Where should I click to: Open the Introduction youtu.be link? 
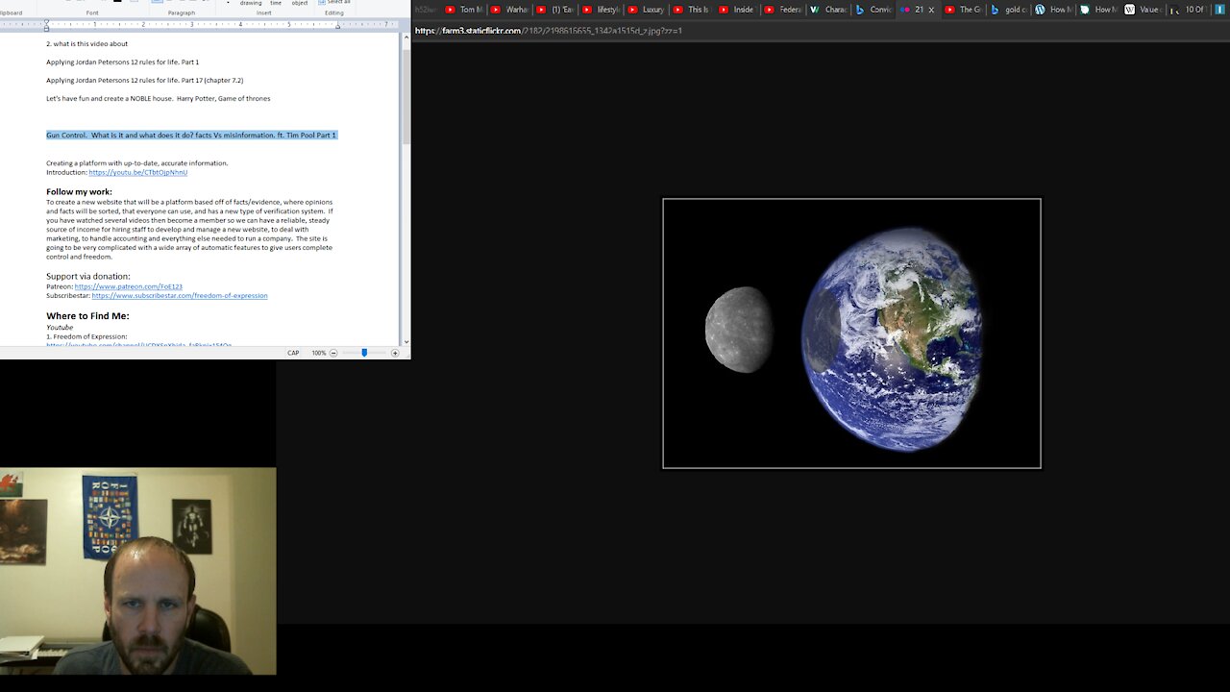[137, 172]
